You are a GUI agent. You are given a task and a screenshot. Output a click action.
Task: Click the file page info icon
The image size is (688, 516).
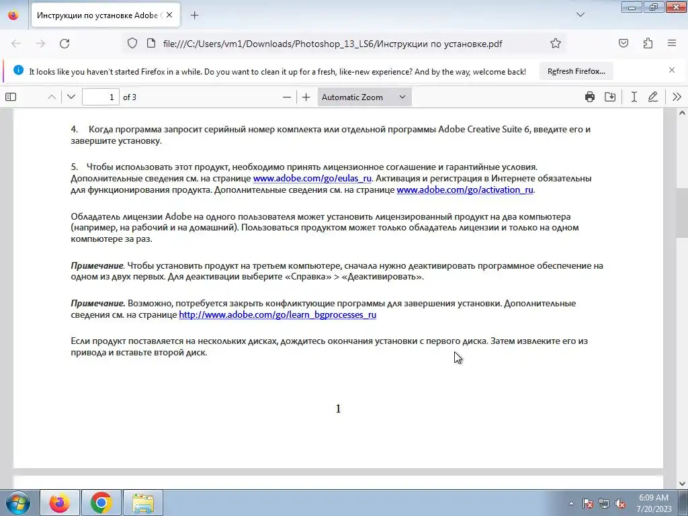[151, 44]
